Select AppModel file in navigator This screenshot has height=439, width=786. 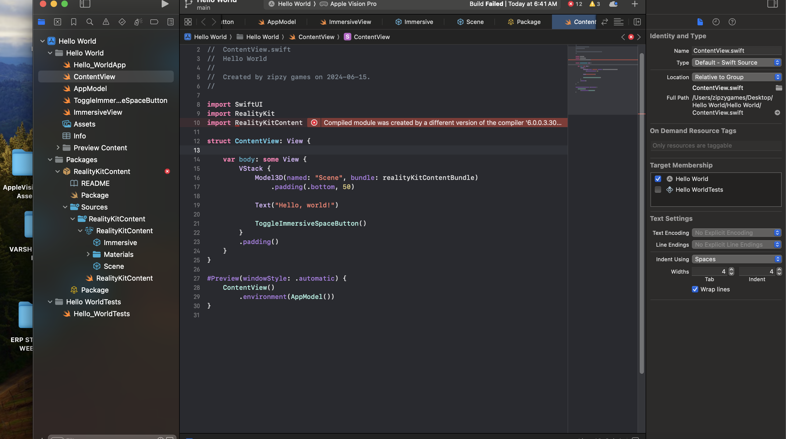pyautogui.click(x=90, y=89)
